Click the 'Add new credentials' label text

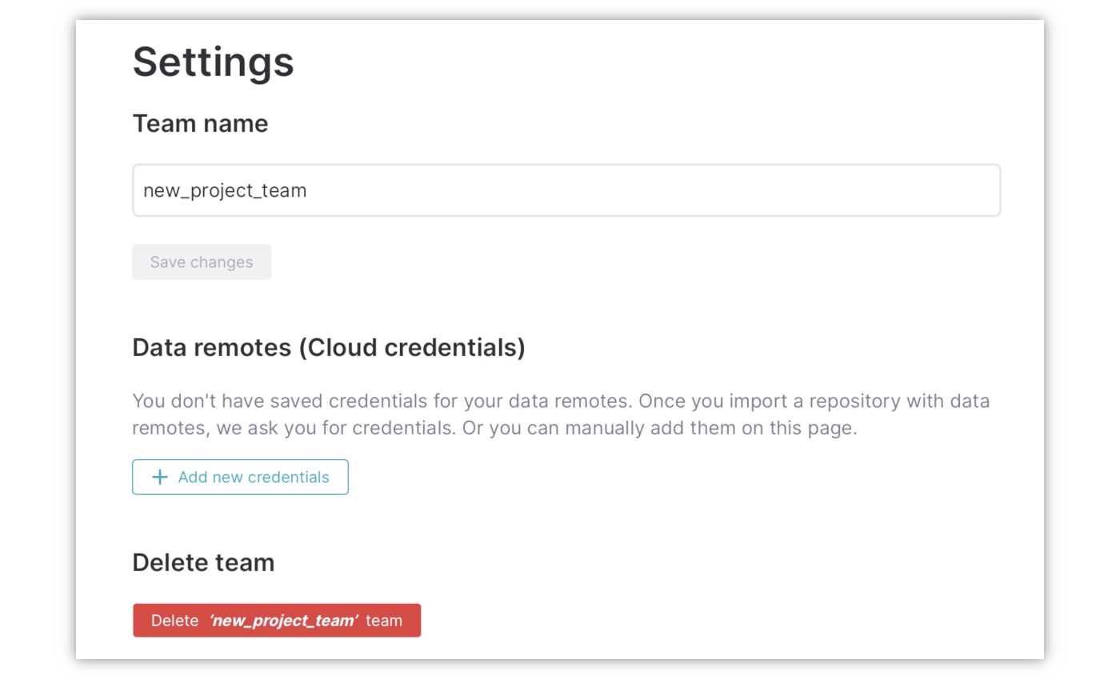tap(253, 477)
